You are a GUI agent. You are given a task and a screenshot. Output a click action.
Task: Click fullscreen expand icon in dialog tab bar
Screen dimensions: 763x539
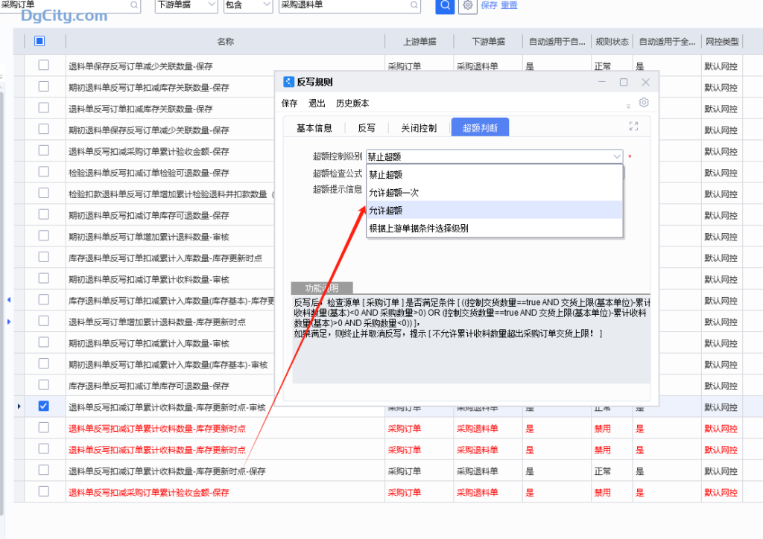coord(634,127)
